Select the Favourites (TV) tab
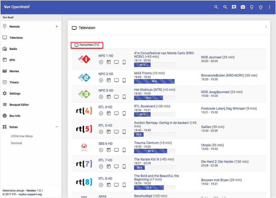276x198 pixels. tap(87, 45)
